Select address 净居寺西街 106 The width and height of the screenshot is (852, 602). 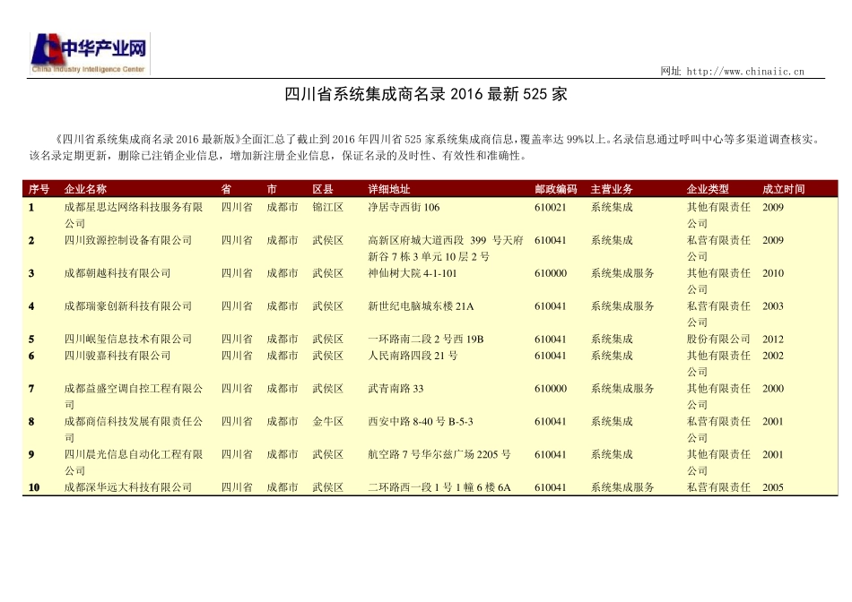[x=404, y=207]
